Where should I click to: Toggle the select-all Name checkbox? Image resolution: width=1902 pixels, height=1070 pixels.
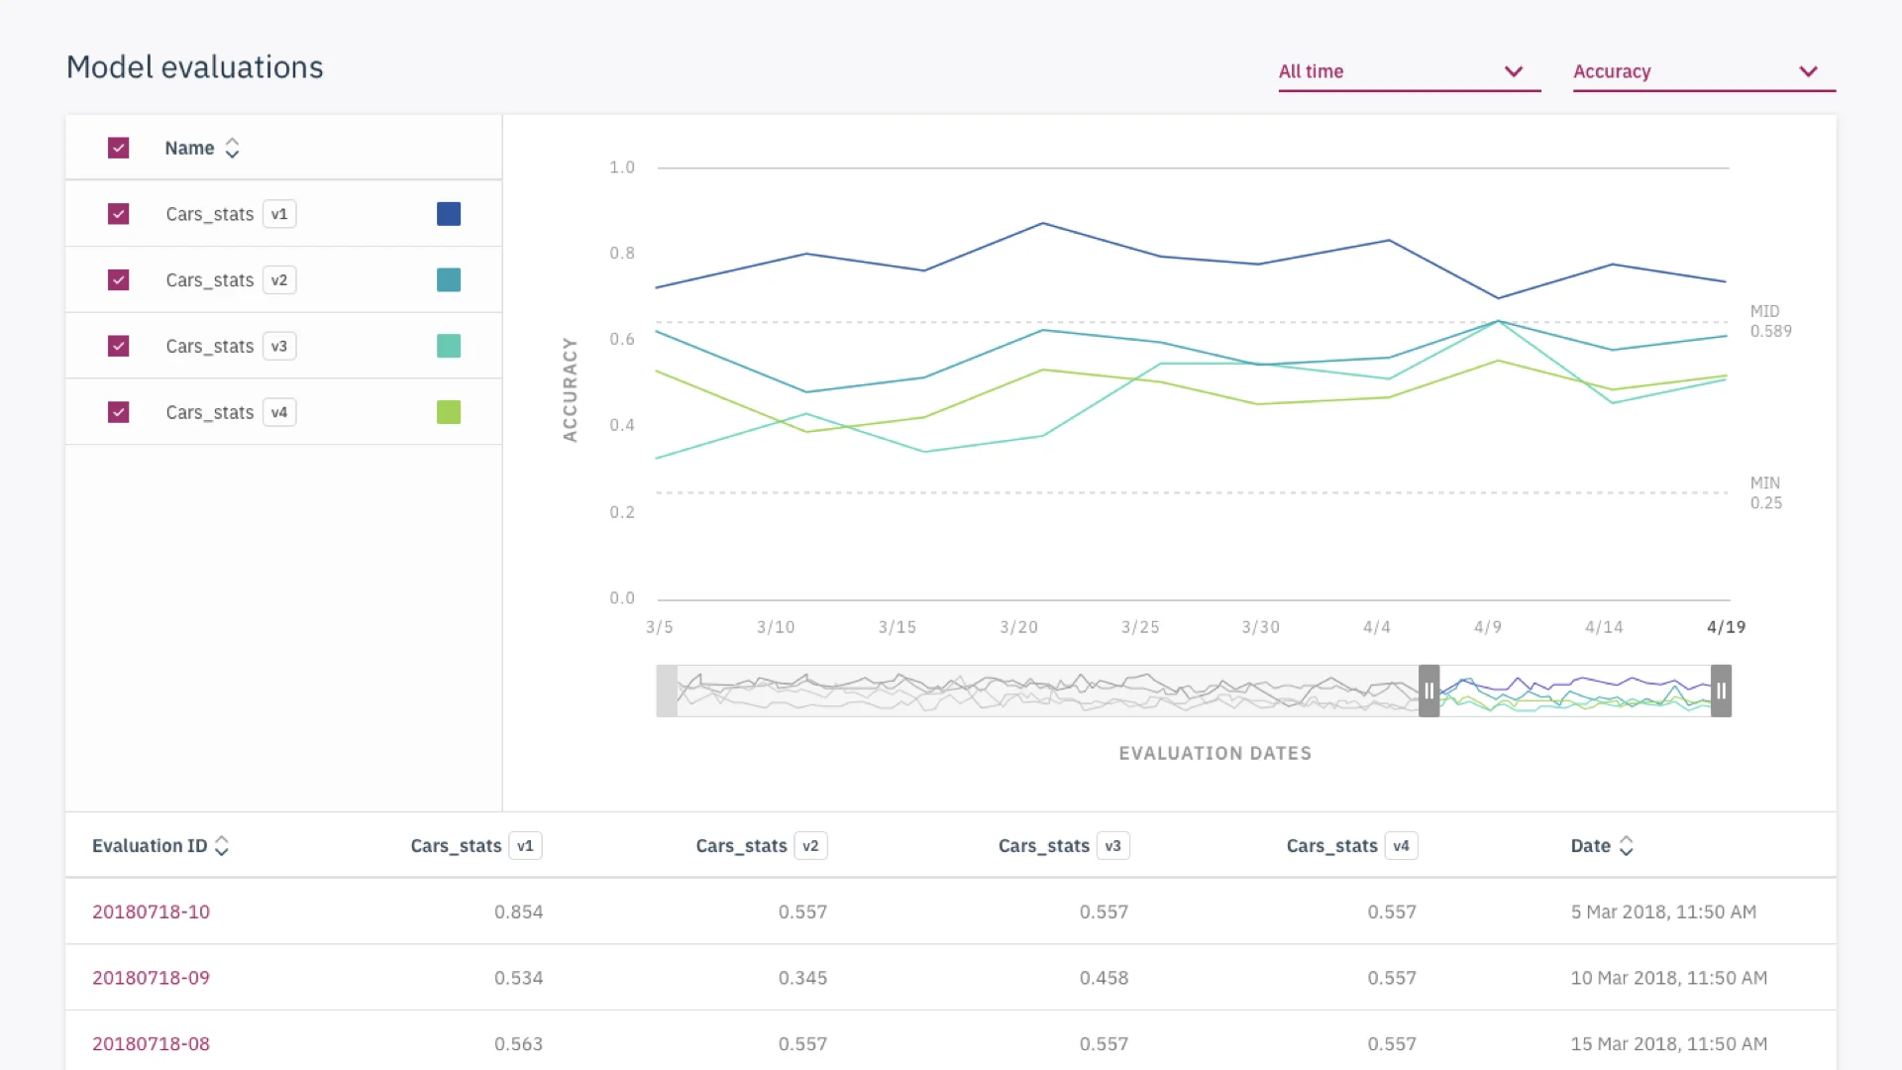[119, 149]
